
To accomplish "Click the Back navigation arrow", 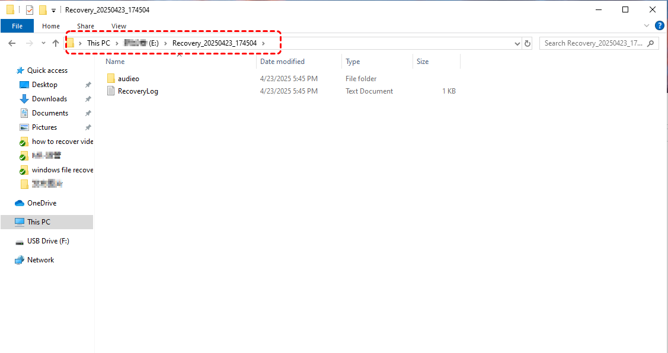I will 12,43.
